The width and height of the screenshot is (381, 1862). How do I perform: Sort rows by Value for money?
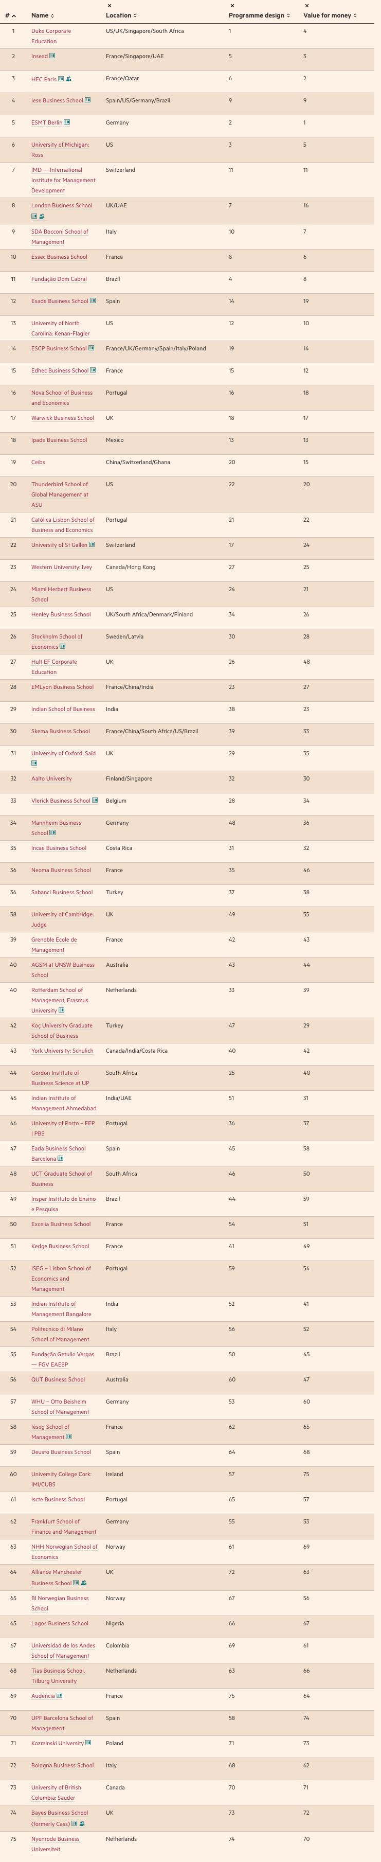(330, 15)
